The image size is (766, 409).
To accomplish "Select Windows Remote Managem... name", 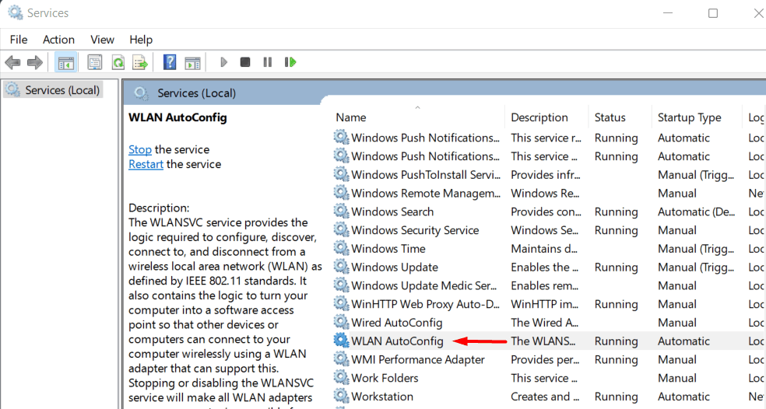I will pos(426,194).
